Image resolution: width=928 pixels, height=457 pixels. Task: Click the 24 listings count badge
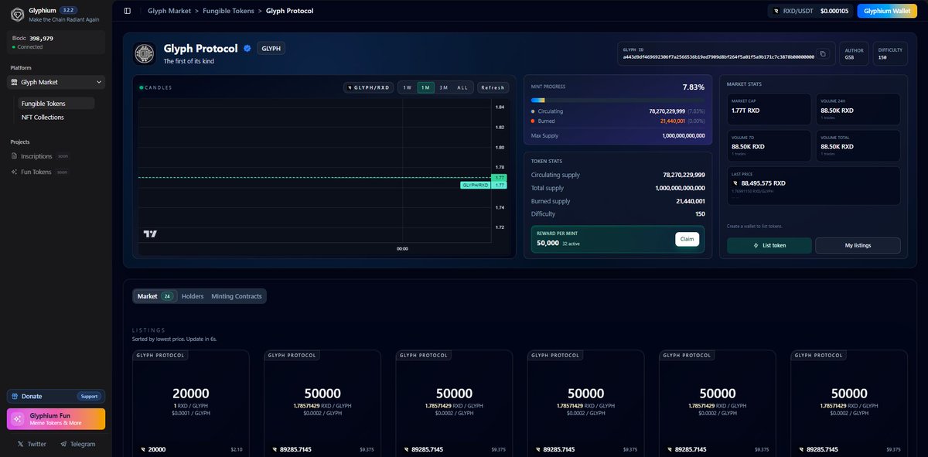coord(167,296)
